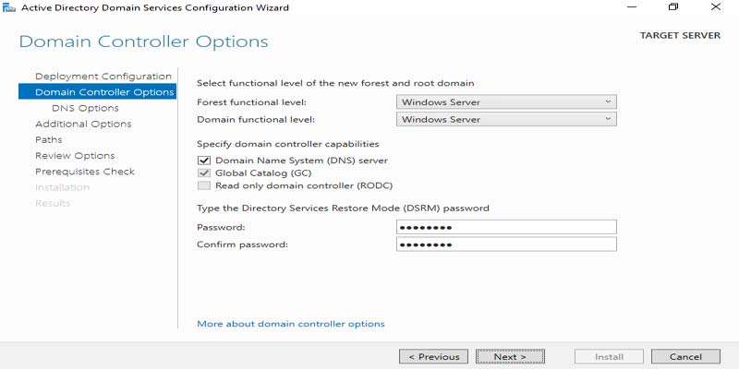Select Domain Controller Options step

tap(103, 92)
